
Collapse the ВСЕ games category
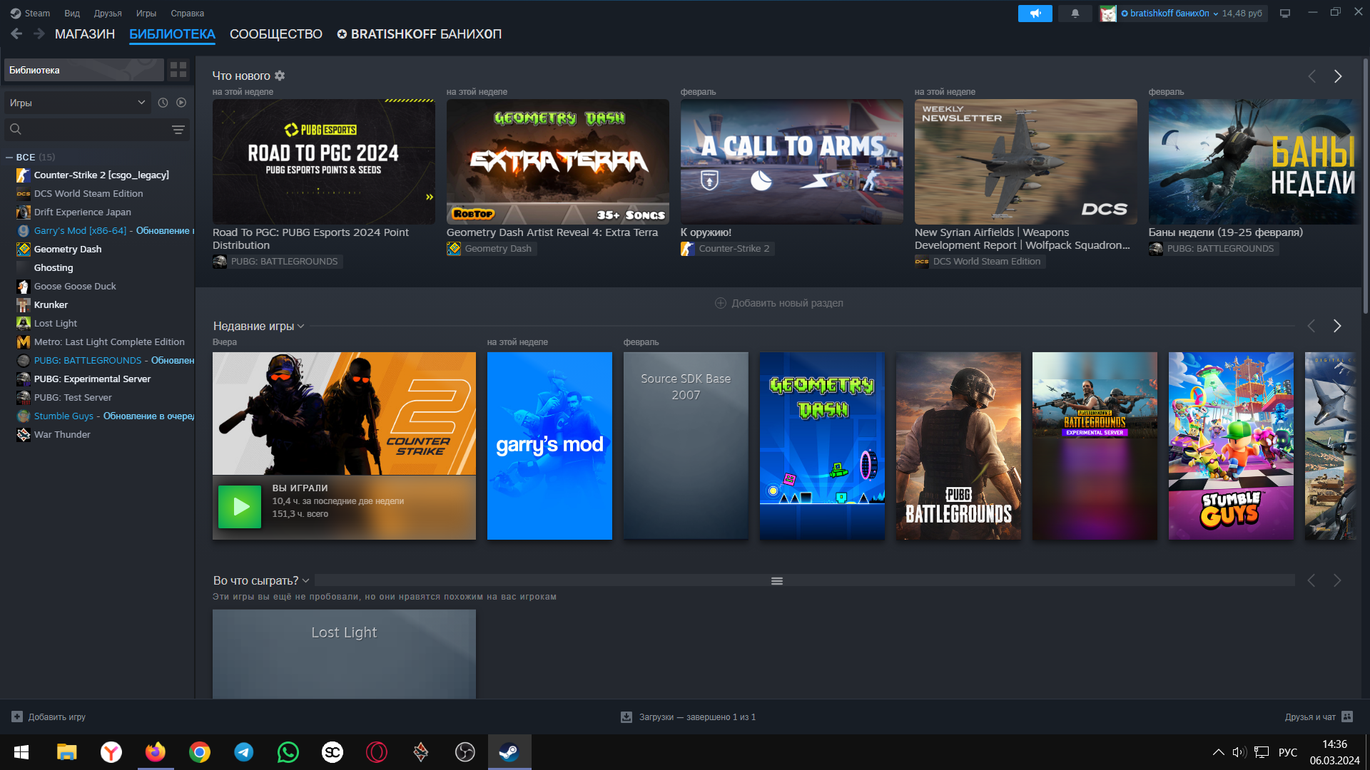[x=10, y=157]
